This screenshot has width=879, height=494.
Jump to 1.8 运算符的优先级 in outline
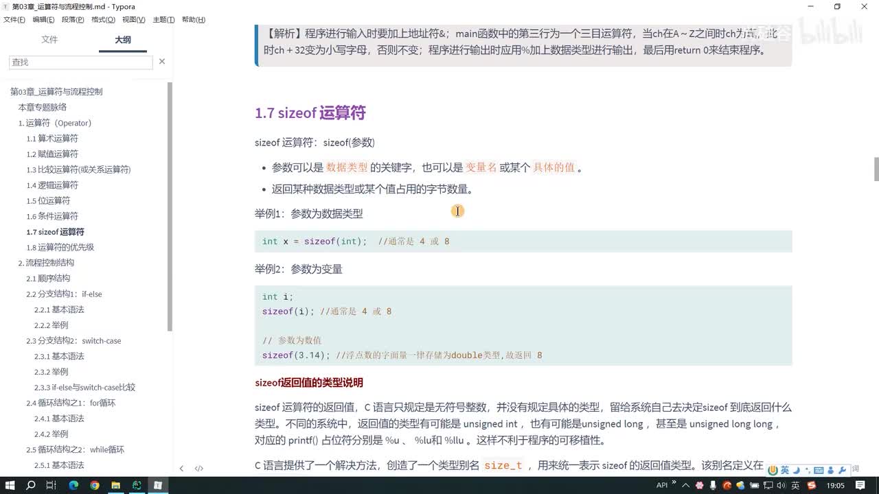[60, 248]
